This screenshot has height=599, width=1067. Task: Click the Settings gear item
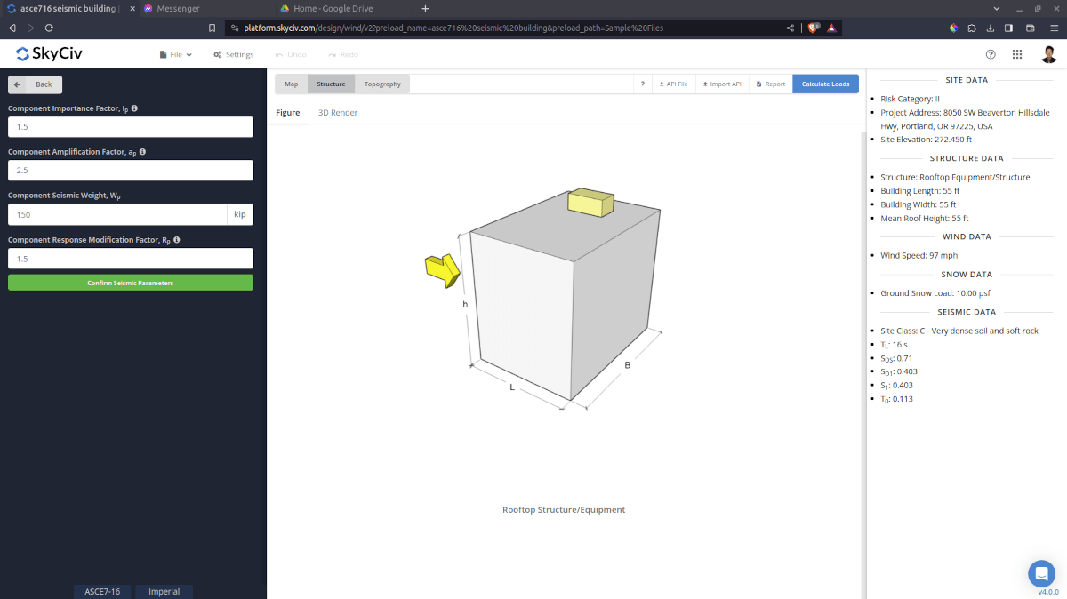(x=234, y=55)
